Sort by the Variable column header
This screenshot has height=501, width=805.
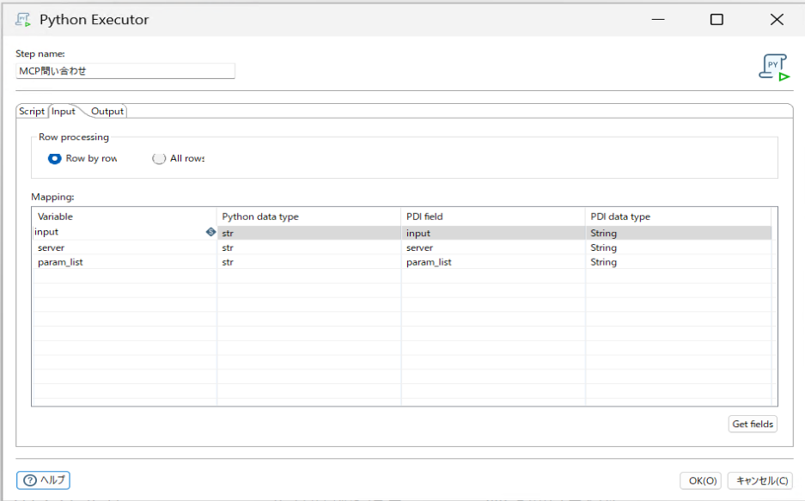[x=125, y=217]
